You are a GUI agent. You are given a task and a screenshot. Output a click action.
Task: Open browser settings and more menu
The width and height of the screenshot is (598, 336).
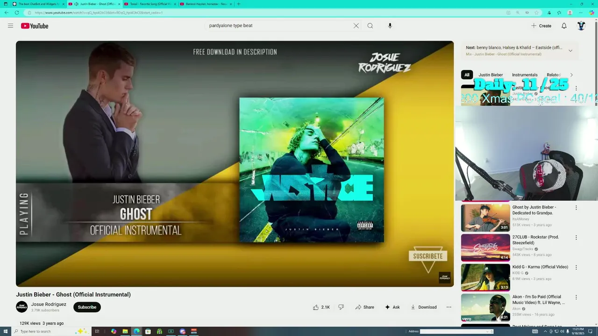tap(581, 13)
